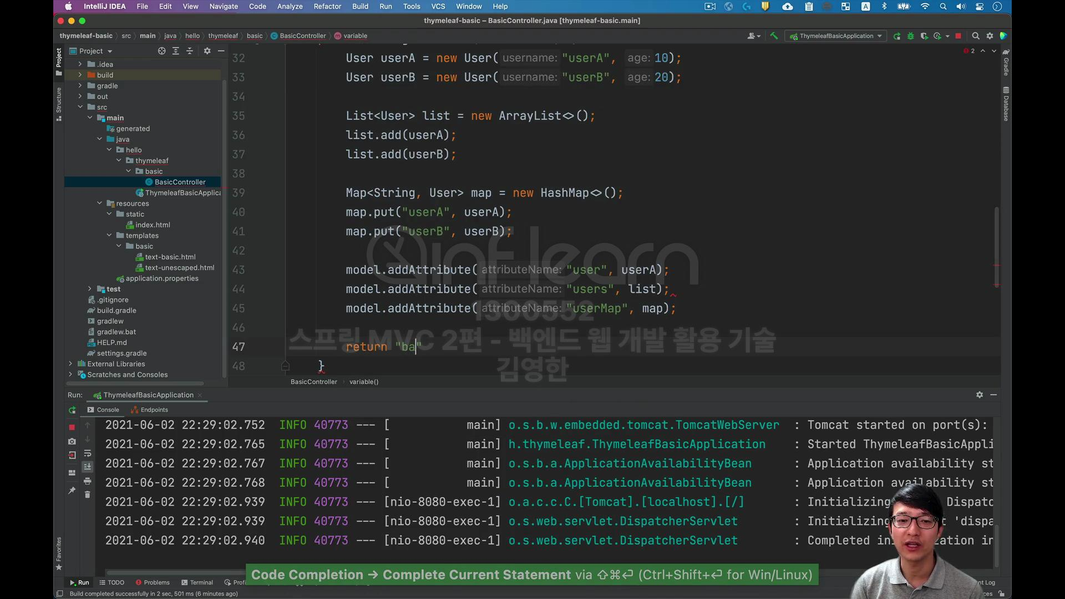Click the Debug bug icon in toolbar

point(910,36)
